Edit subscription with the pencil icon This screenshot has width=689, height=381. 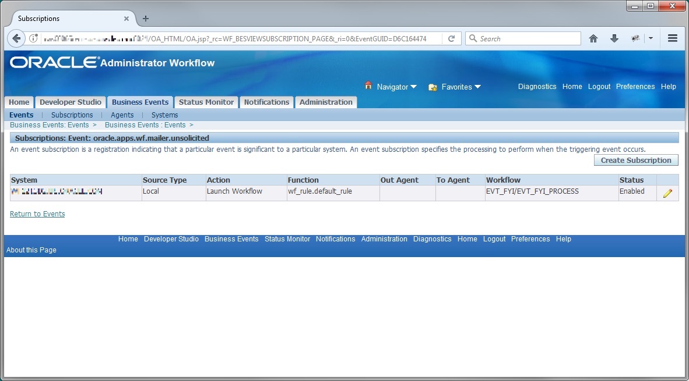(667, 193)
